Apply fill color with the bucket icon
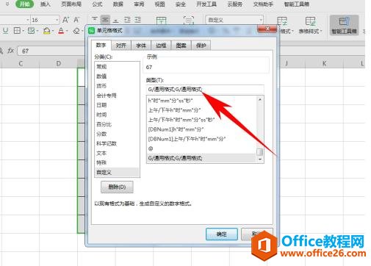This screenshot has width=371, height=266. (x=46, y=31)
